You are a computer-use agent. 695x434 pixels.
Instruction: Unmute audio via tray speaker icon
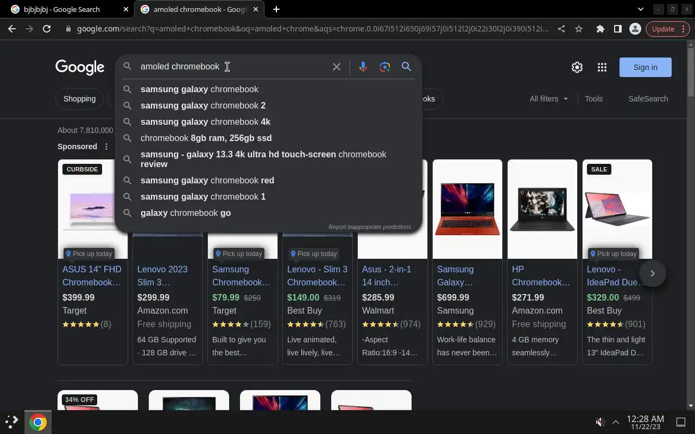[x=600, y=422]
